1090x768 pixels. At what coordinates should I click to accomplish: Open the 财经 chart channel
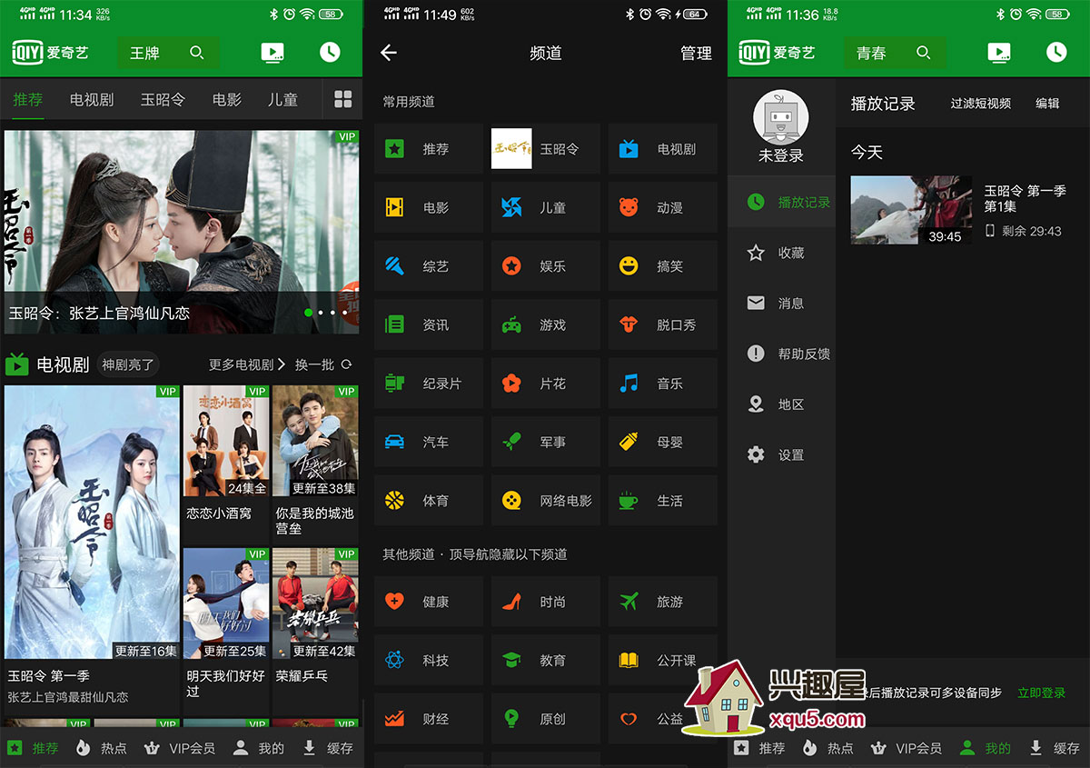pos(428,719)
